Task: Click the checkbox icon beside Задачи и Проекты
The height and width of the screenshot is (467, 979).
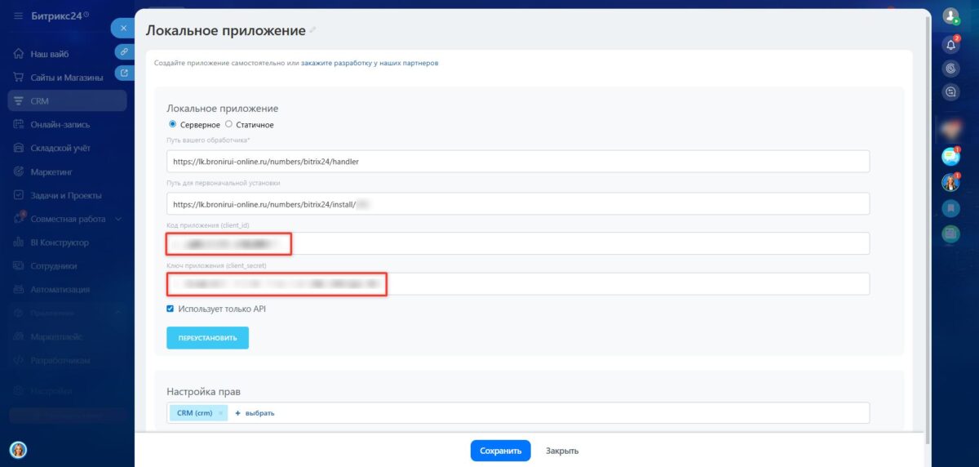Action: pos(19,195)
